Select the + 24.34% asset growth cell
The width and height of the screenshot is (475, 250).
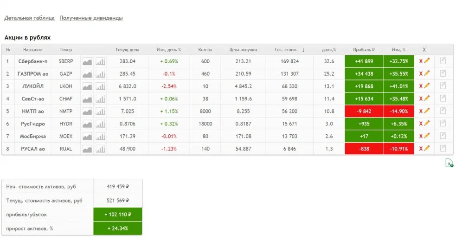click(x=118, y=229)
